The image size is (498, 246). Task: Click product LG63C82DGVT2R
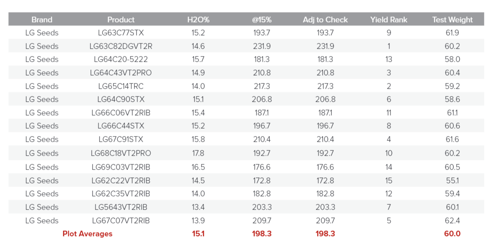pos(121,46)
